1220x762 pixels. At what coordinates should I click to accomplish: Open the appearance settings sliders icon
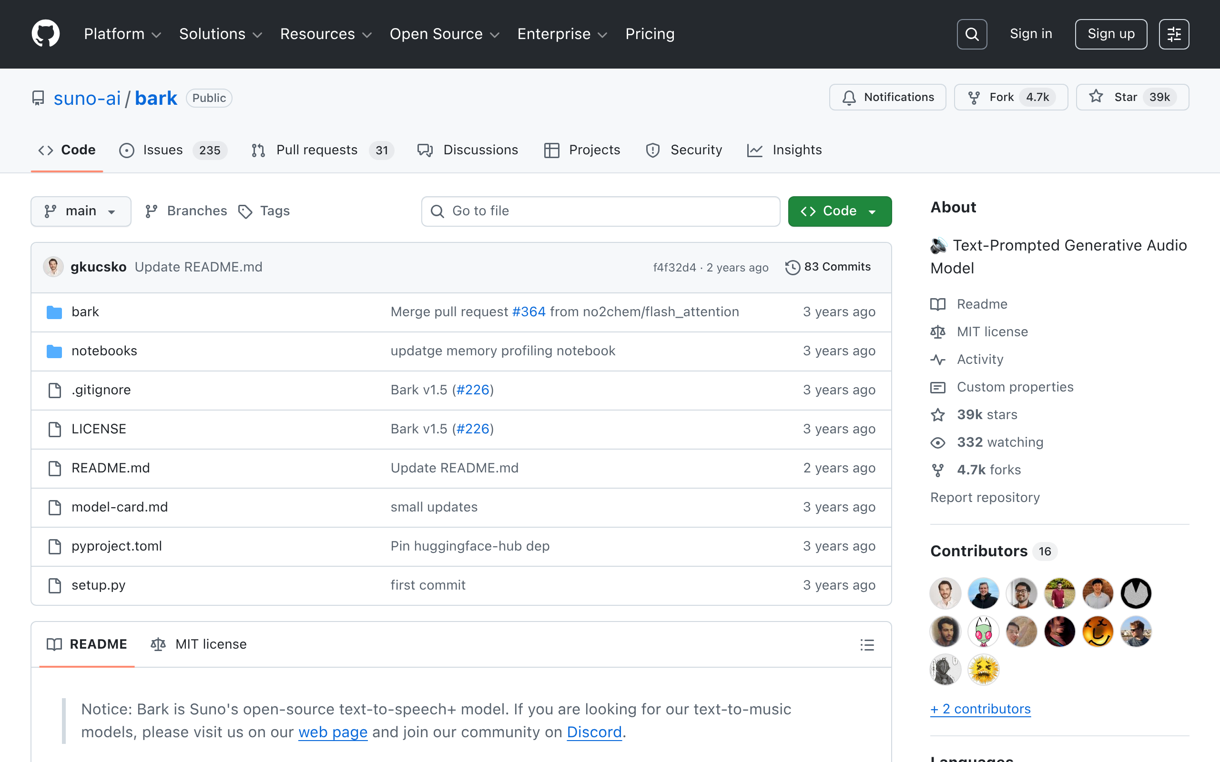tap(1174, 34)
